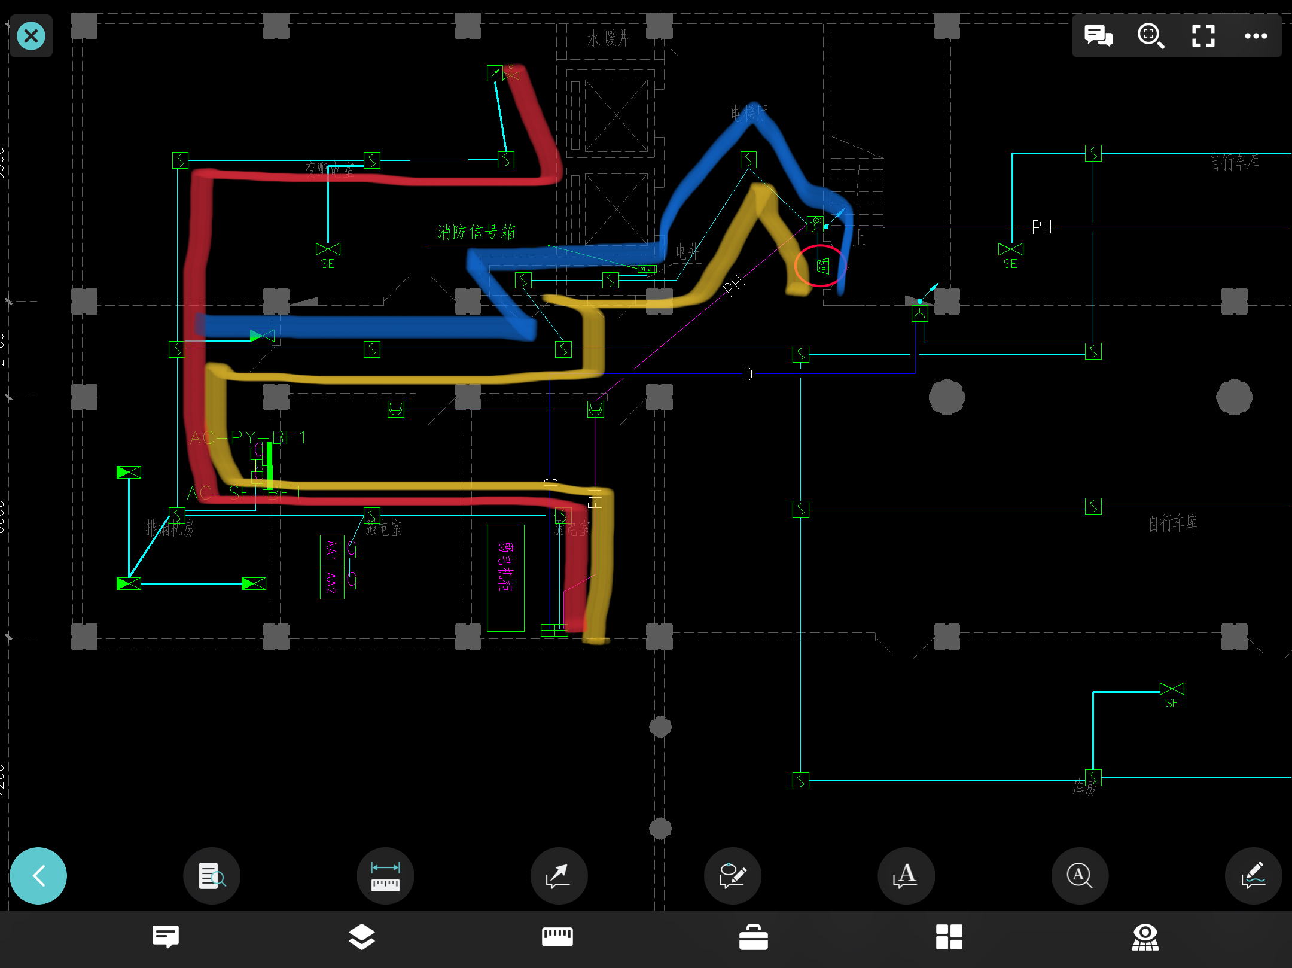This screenshot has height=968, width=1292.
Task: Select the text annotation A tool
Action: [x=906, y=876]
